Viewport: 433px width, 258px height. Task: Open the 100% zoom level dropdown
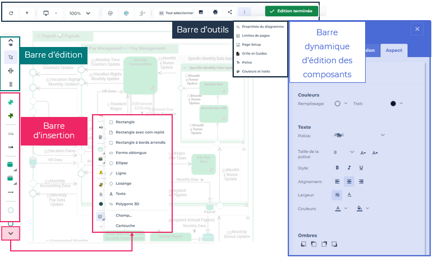pyautogui.click(x=79, y=12)
